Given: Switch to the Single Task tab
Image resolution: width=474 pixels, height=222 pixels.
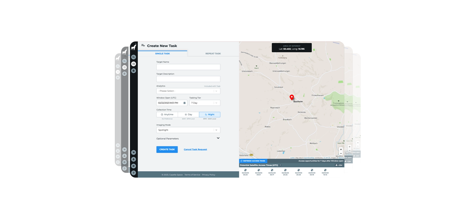Looking at the screenshot, I should pyautogui.click(x=163, y=54).
